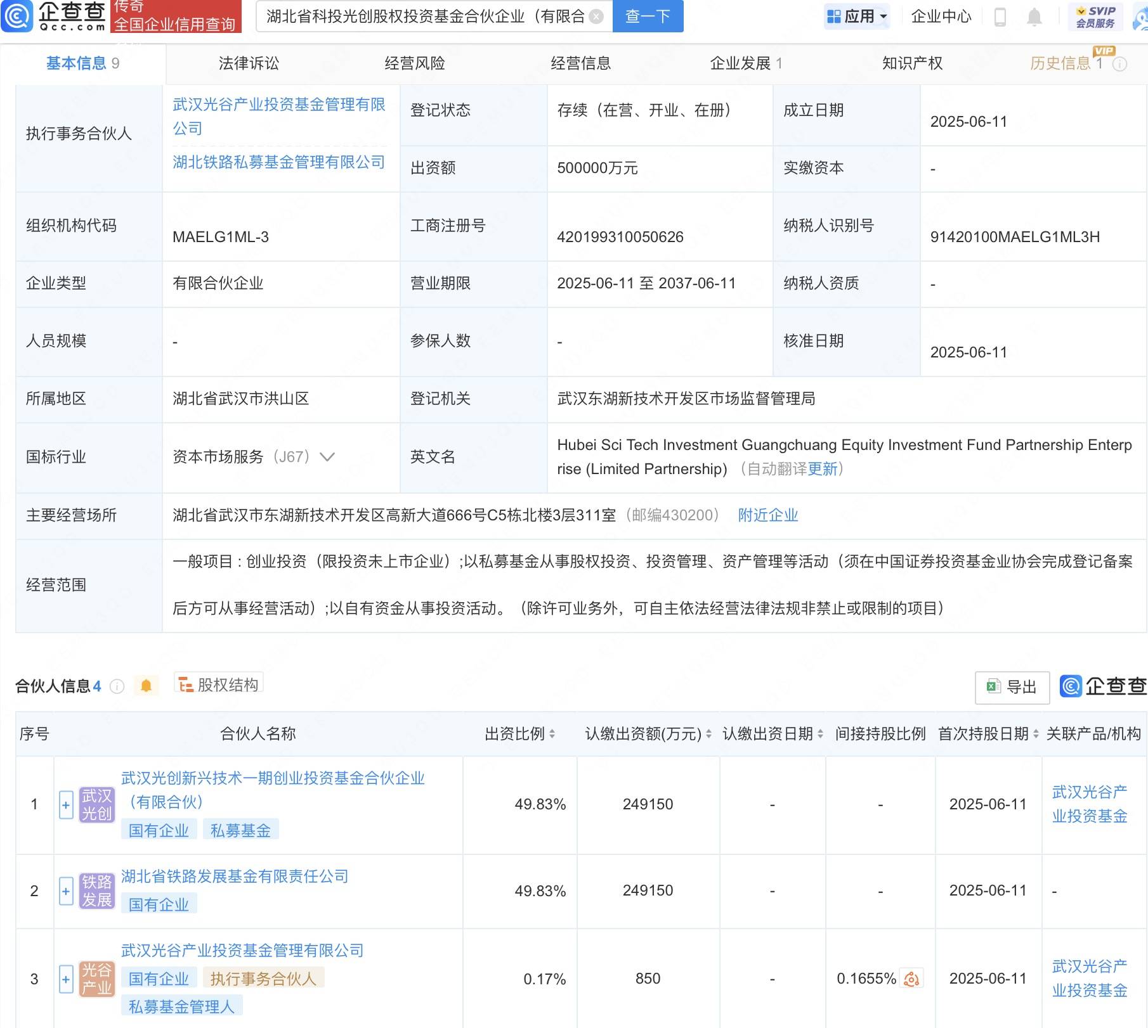Image resolution: width=1148 pixels, height=1028 pixels.
Task: Sort by 认缴出资额 column arrows
Action: 708,735
